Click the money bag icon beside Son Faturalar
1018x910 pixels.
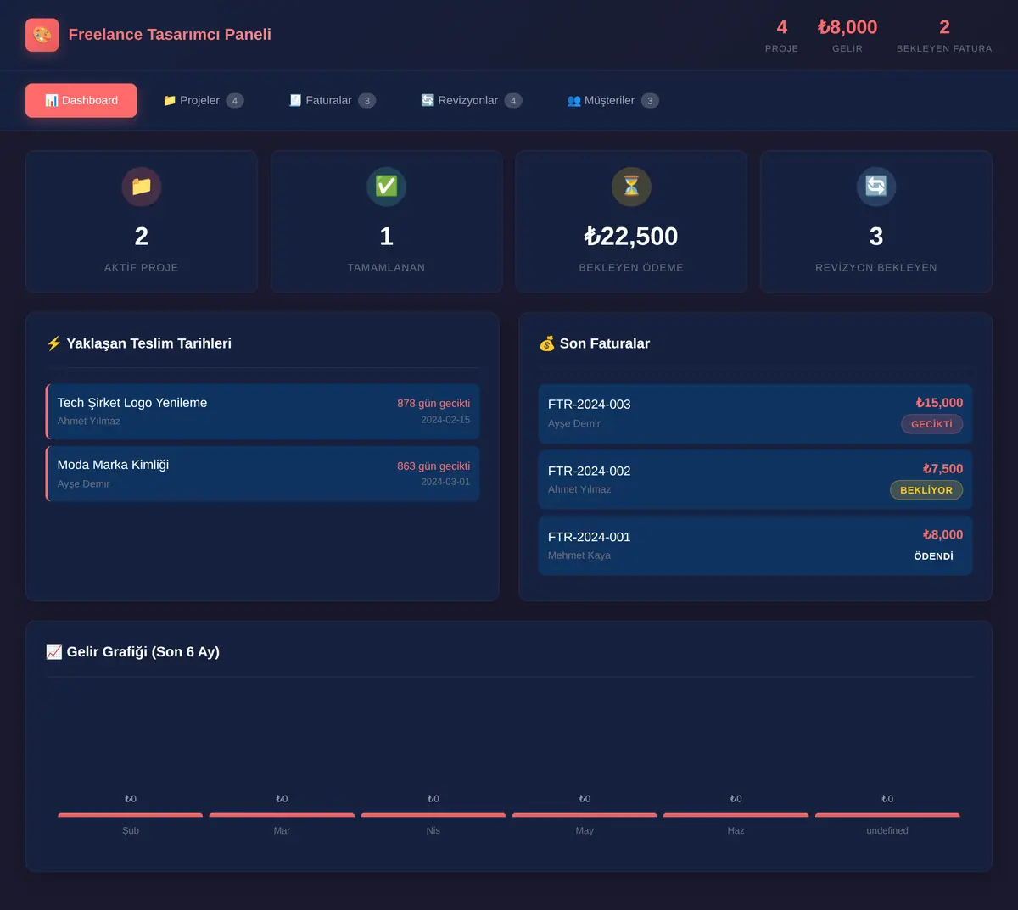547,343
